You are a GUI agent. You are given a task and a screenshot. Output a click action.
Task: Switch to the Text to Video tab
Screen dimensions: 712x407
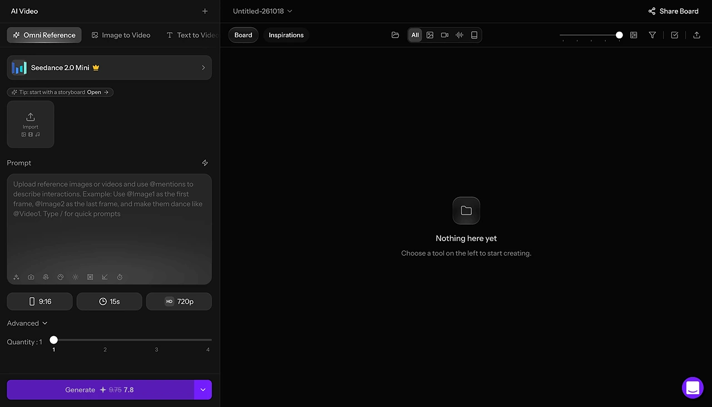[x=192, y=35]
